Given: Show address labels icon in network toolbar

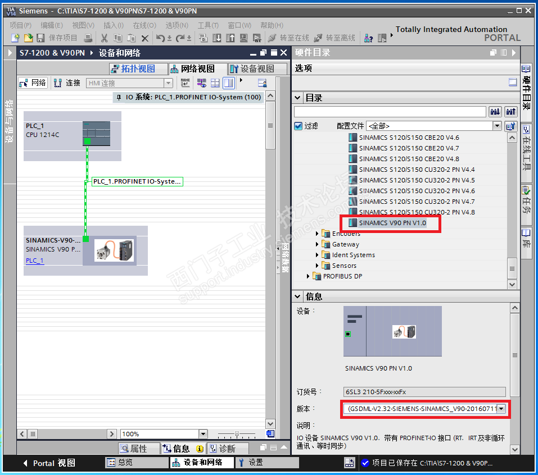Looking at the screenshot, I should click(201, 83).
